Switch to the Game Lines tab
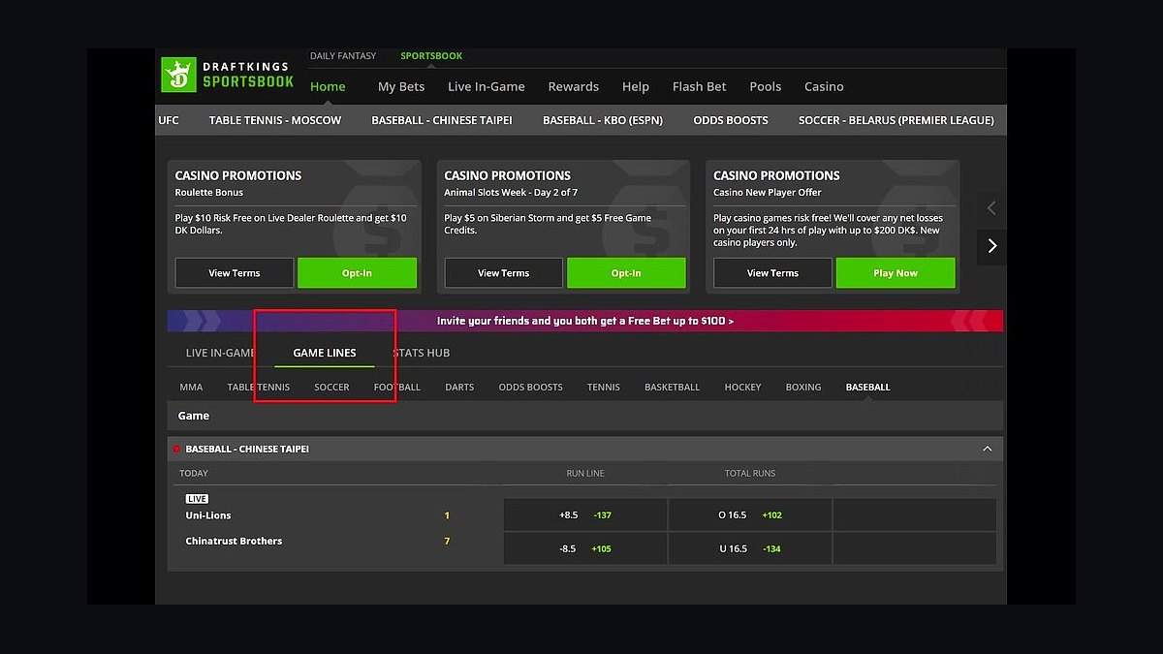Viewport: 1163px width, 654px height. (325, 353)
